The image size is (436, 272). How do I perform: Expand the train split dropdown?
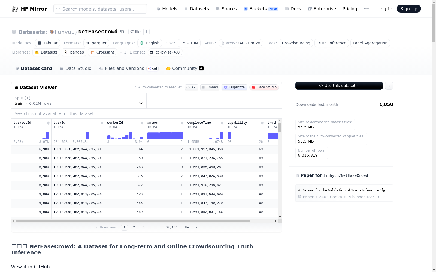[79, 101]
